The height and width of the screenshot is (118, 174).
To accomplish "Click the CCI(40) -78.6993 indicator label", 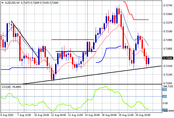I will pyautogui.click(x=11, y=87).
